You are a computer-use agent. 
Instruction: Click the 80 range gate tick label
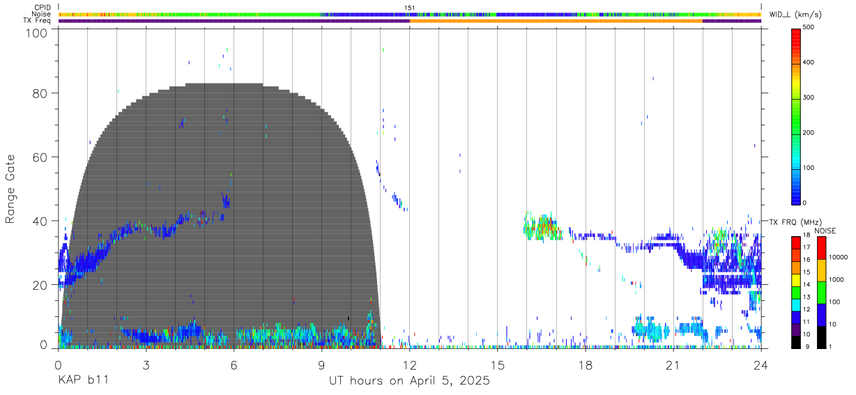click(x=41, y=93)
